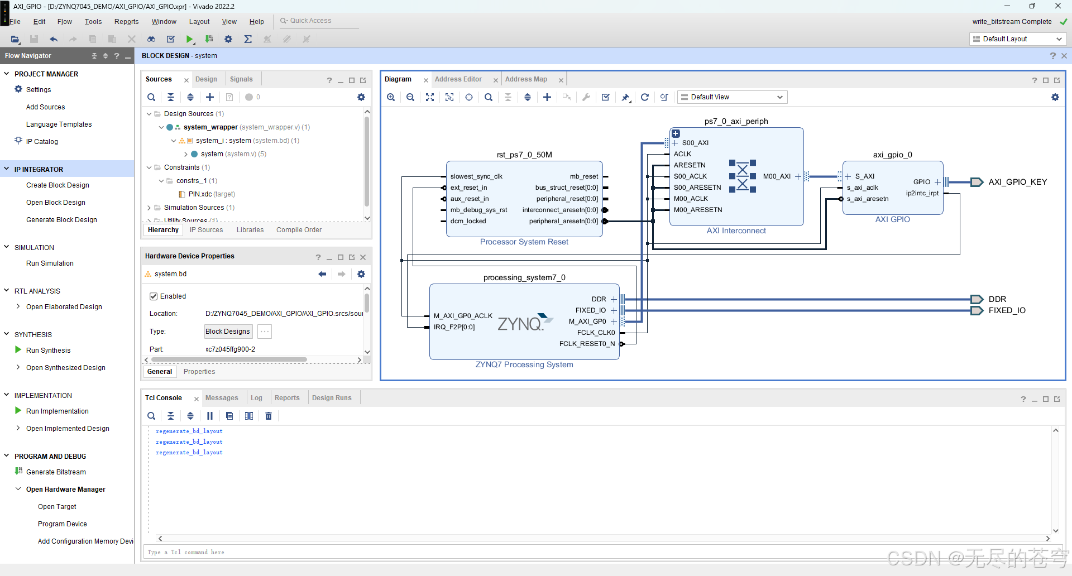Open Sources panel settings gear
Image resolution: width=1072 pixels, height=576 pixels.
tap(361, 97)
